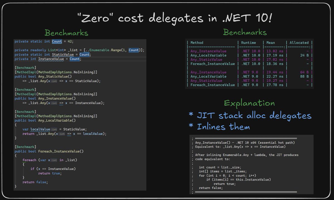Click the "public bool Any_LocalVariable()" signature

[x=45, y=120]
